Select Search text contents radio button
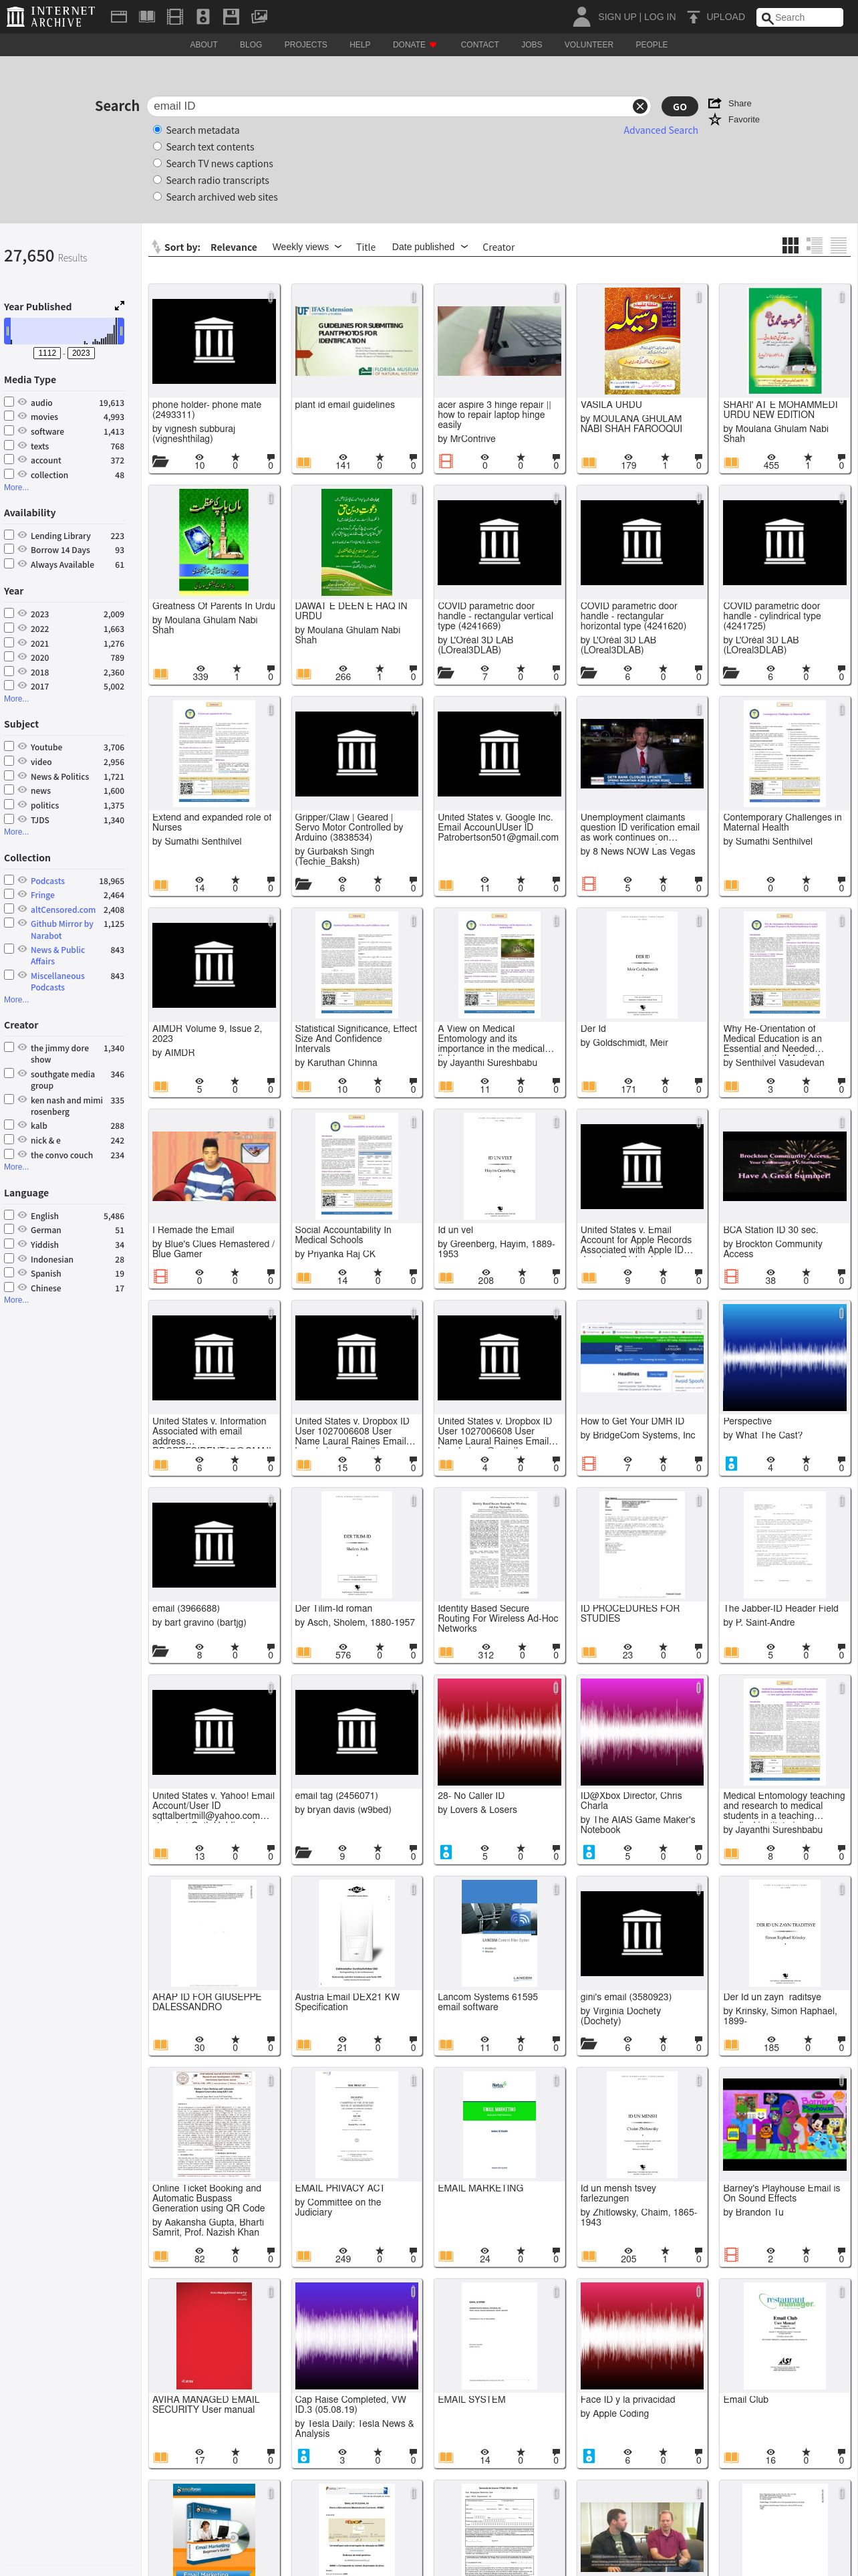Viewport: 858px width, 2576px height. pos(157,147)
